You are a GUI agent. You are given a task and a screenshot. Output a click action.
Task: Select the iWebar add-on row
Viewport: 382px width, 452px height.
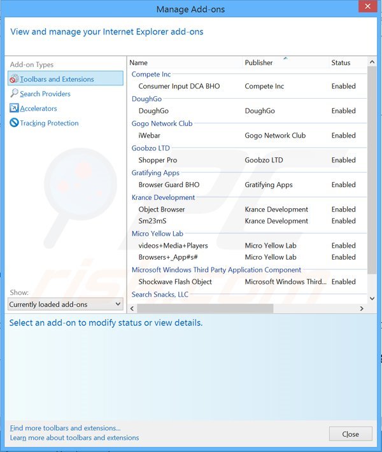click(149, 135)
